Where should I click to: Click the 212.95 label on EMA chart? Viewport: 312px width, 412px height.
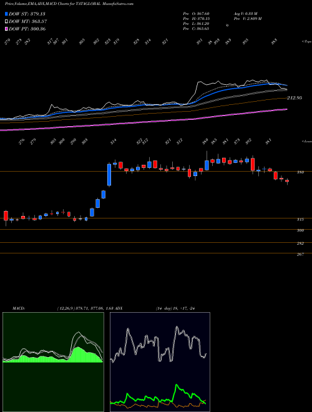[295, 98]
